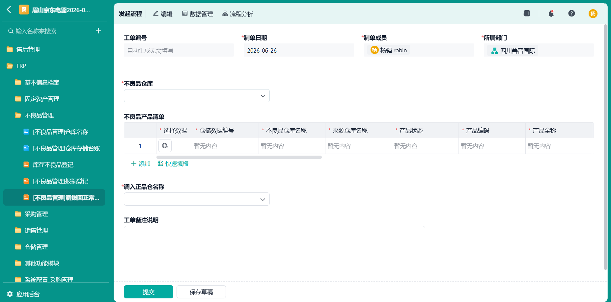Expand the 调入正品仓名称 dropdown
This screenshot has height=302, width=611.
point(197,199)
